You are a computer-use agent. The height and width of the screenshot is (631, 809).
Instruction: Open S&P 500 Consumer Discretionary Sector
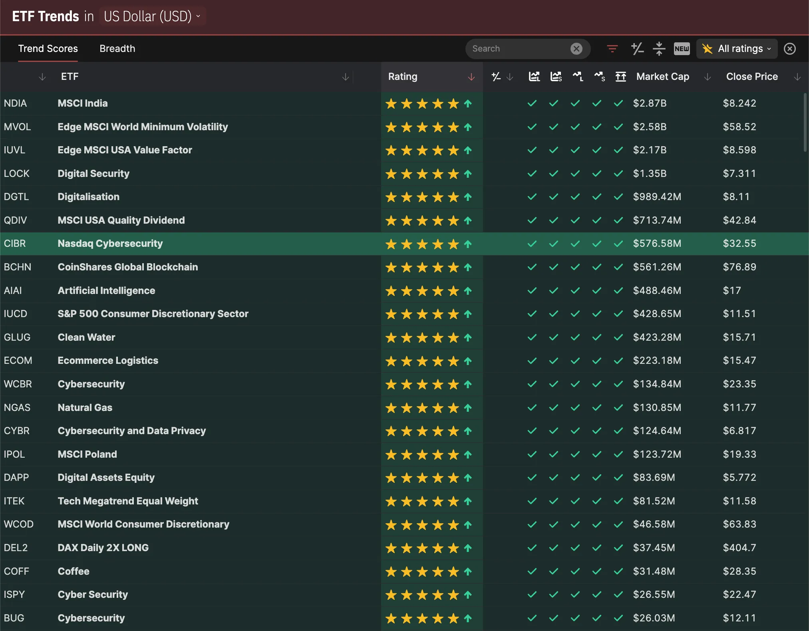click(153, 314)
